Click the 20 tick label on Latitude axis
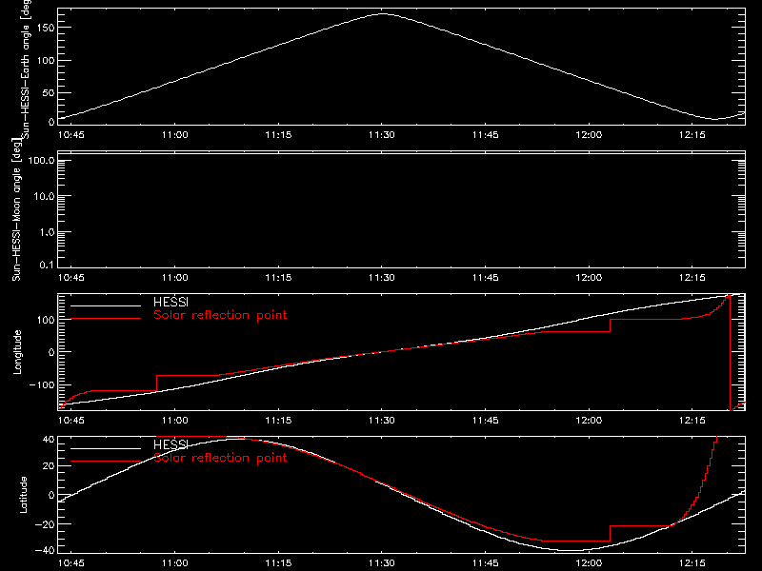This screenshot has height=571, width=762. [x=49, y=466]
